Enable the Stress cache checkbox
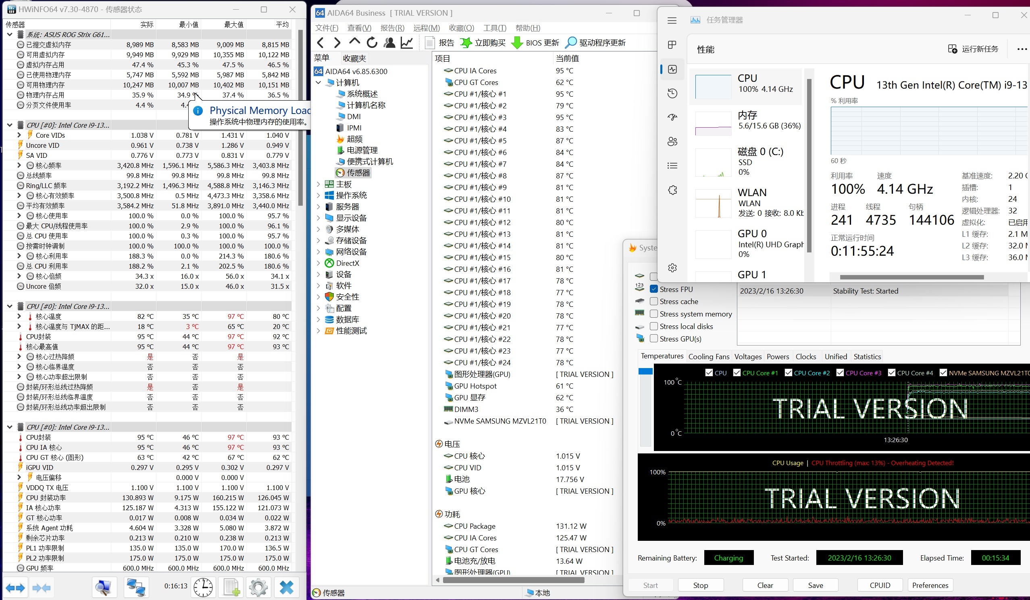This screenshot has height=600, width=1030. [653, 301]
